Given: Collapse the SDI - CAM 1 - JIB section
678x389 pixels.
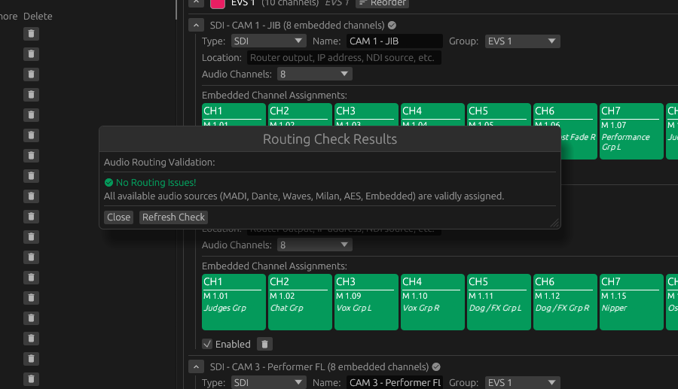Looking at the screenshot, I should point(197,26).
